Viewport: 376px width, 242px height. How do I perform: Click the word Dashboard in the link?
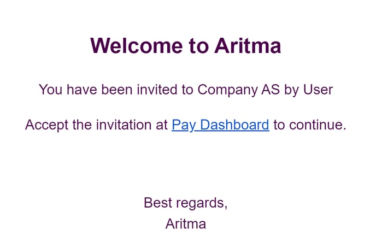click(235, 125)
